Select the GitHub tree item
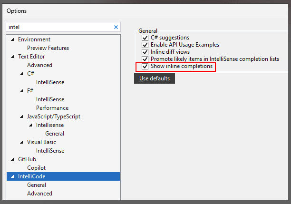The height and width of the screenshot is (204, 291). pyautogui.click(x=27, y=159)
